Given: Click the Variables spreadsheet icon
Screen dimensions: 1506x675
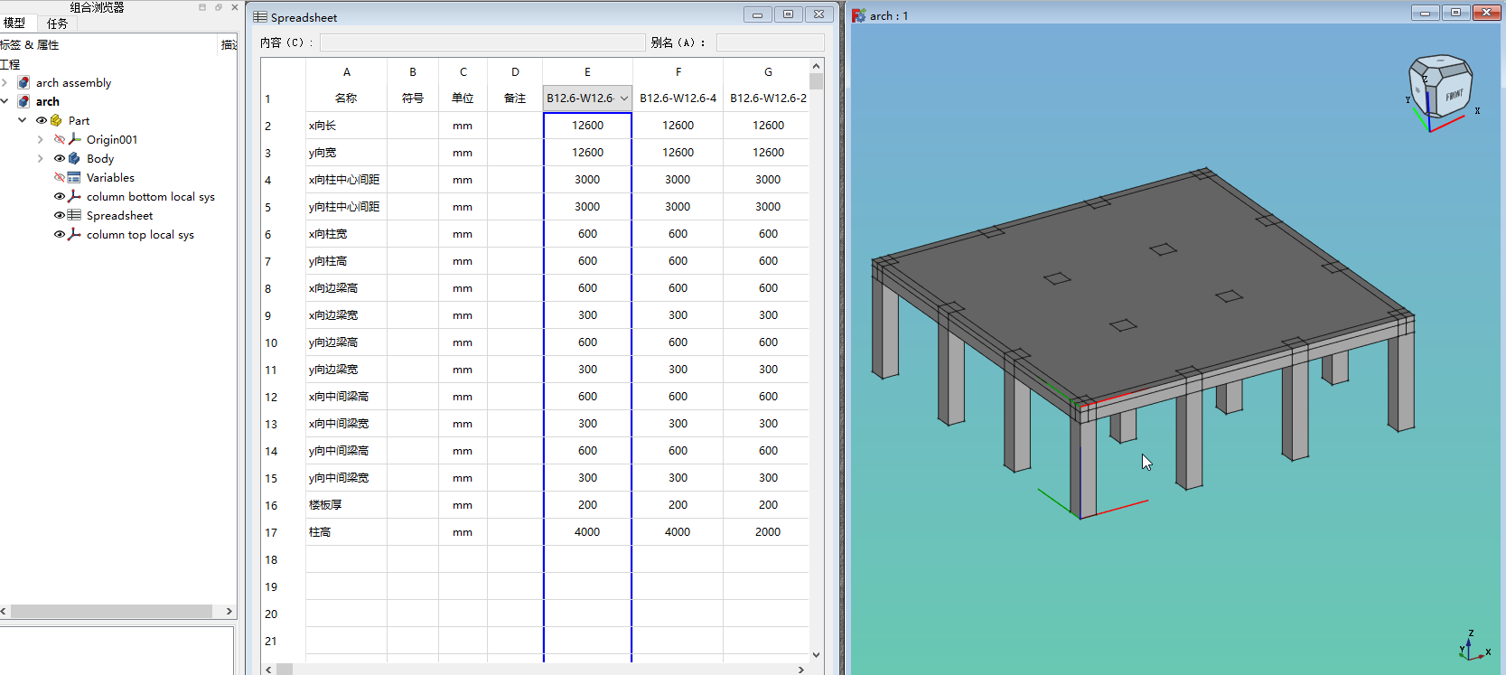Looking at the screenshot, I should point(74,177).
